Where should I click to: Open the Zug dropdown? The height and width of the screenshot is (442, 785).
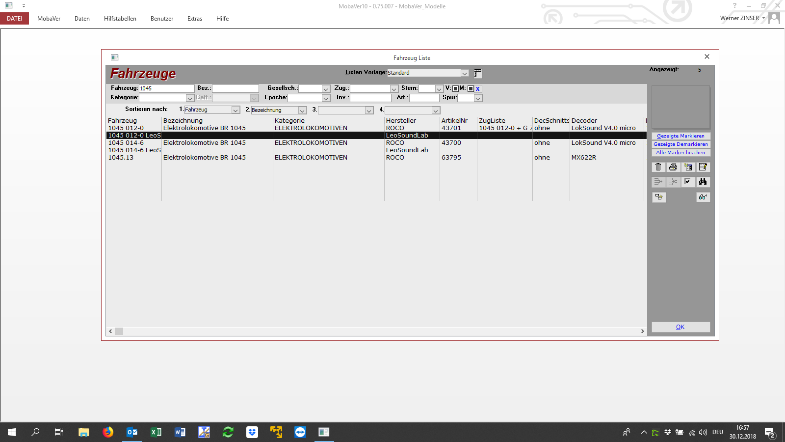point(394,89)
